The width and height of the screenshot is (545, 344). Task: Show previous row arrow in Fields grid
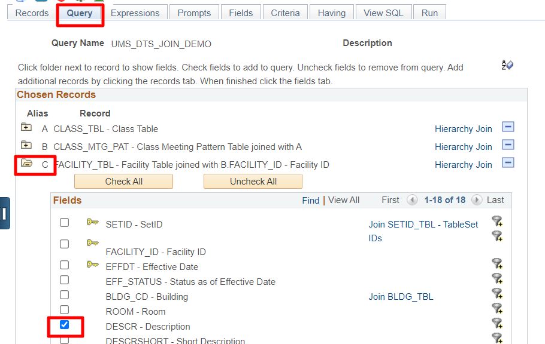click(x=412, y=200)
